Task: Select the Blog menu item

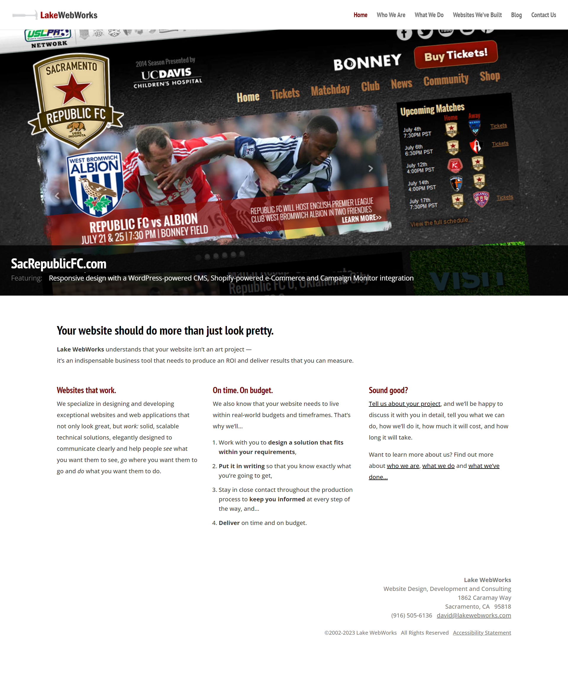Action: tap(517, 14)
